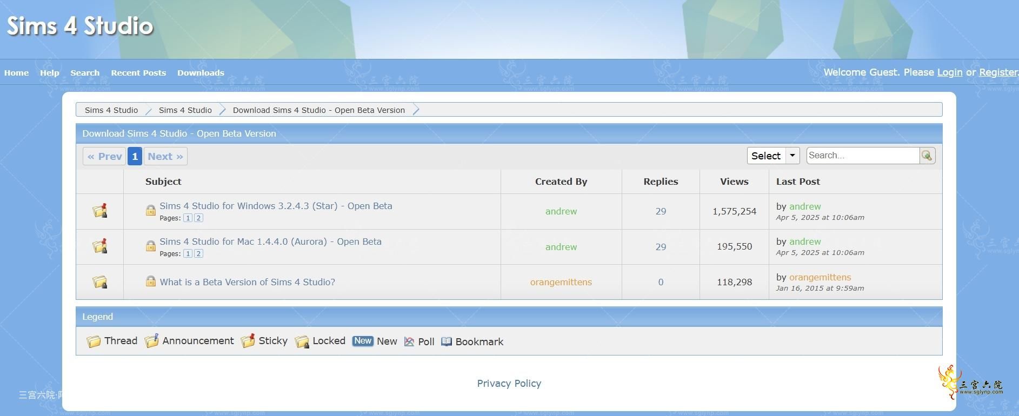
Task: Click into the Search input field
Action: (x=863, y=156)
